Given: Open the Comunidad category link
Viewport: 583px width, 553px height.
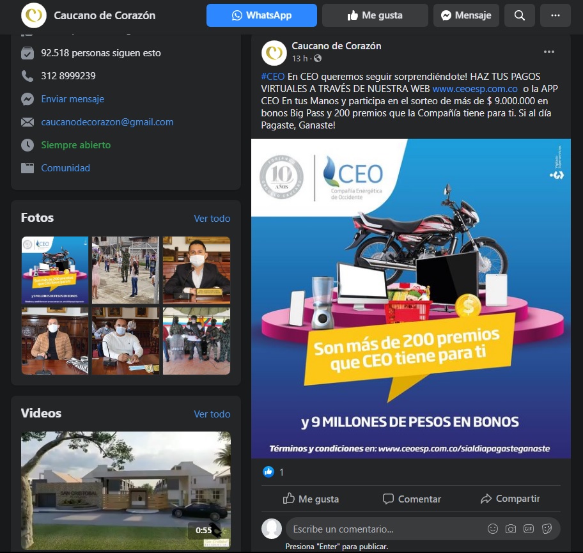Looking at the screenshot, I should (65, 168).
